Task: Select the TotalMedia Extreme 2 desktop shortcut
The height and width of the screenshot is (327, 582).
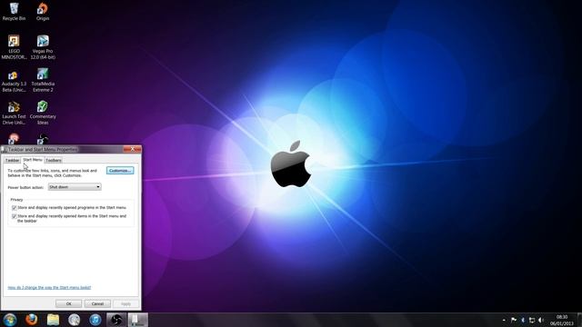Action: pyautogui.click(x=43, y=80)
